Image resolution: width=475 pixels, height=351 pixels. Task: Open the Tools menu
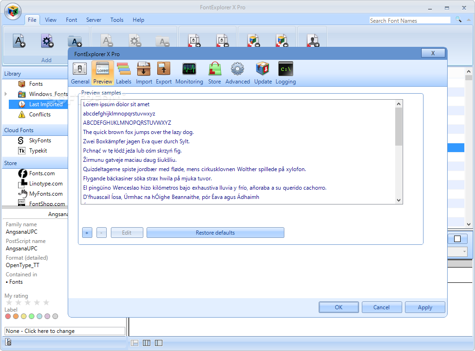coord(116,19)
